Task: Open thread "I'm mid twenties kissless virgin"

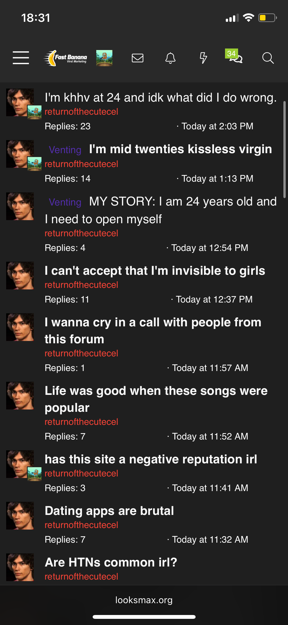Action: point(180,149)
